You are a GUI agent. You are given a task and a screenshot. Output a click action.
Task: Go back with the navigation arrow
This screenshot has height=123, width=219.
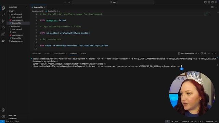pos(65,2)
